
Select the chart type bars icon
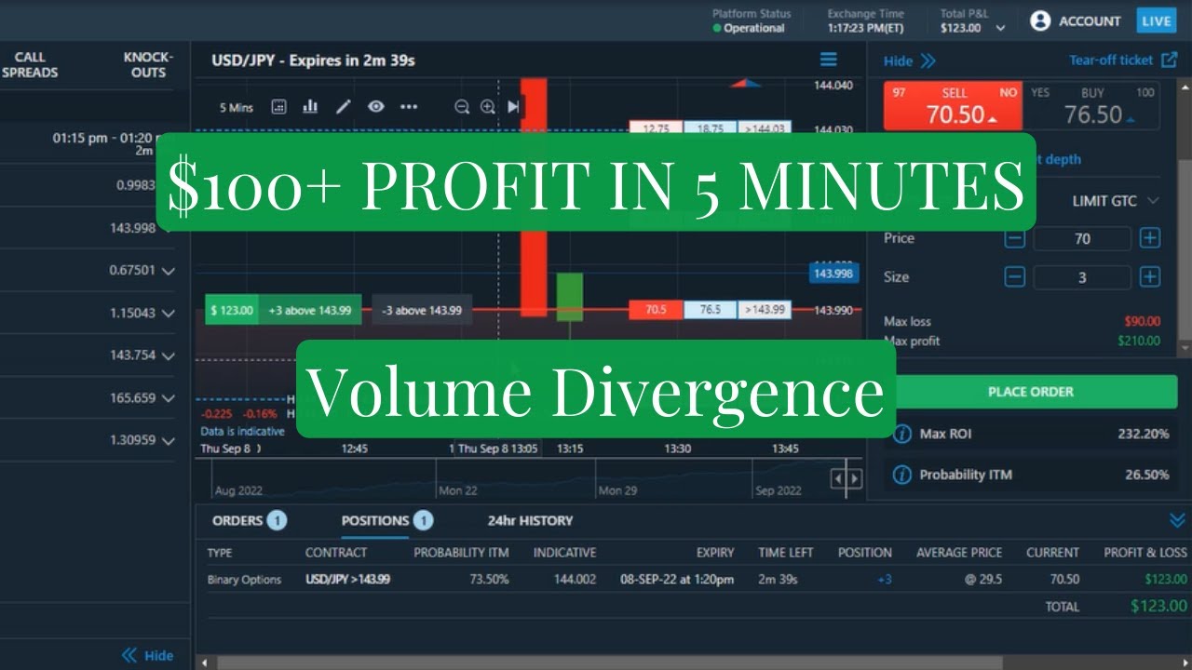[310, 106]
